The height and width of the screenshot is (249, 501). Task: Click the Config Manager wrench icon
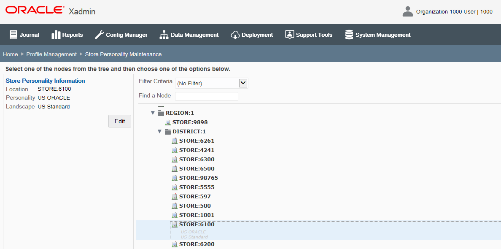coord(100,35)
